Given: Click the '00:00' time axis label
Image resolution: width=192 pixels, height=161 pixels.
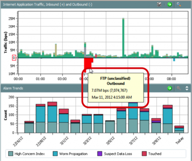Looking at the screenshot, I should [x=18, y=79].
